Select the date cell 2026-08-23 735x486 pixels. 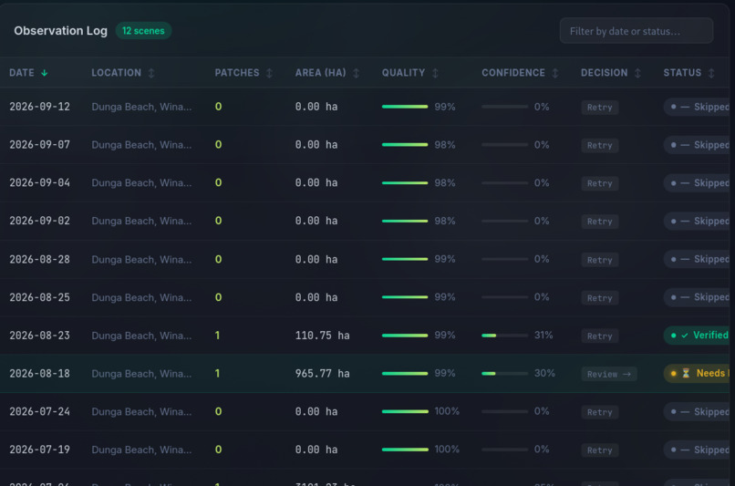(x=40, y=336)
